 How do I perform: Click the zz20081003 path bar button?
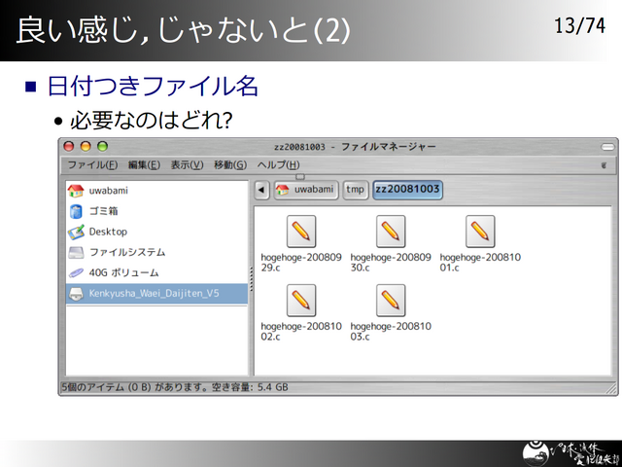[x=407, y=190]
